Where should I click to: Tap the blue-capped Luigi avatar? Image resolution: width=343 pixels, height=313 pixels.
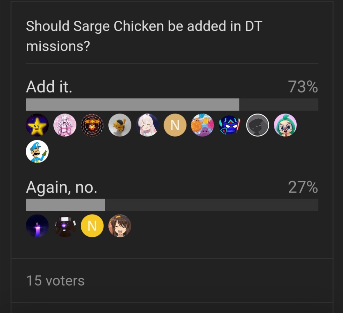click(37, 152)
